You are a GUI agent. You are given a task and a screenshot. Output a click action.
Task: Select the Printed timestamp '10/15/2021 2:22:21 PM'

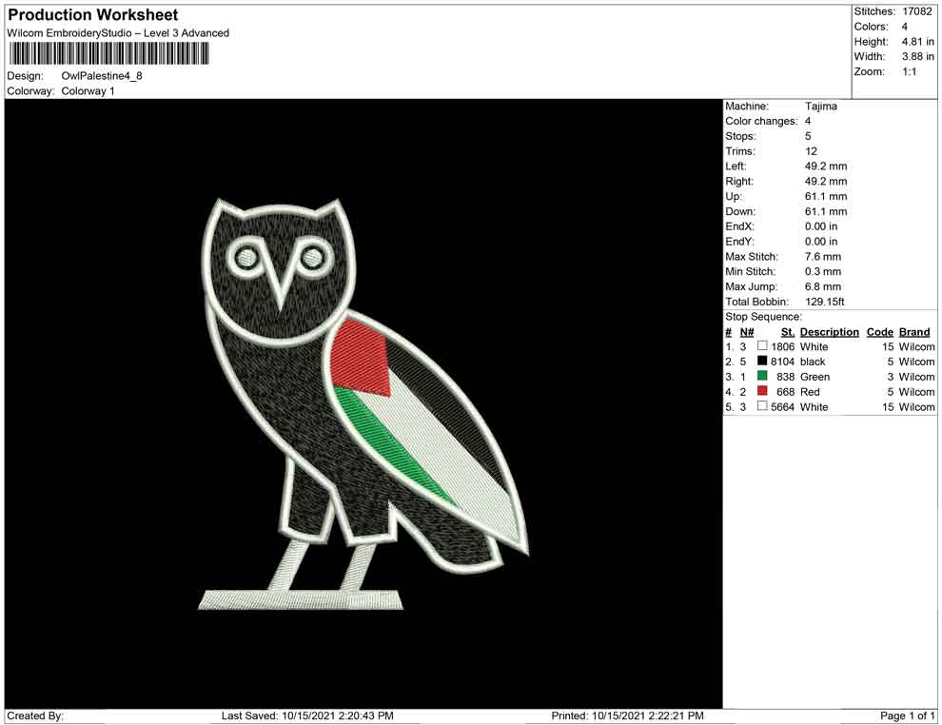point(648,715)
